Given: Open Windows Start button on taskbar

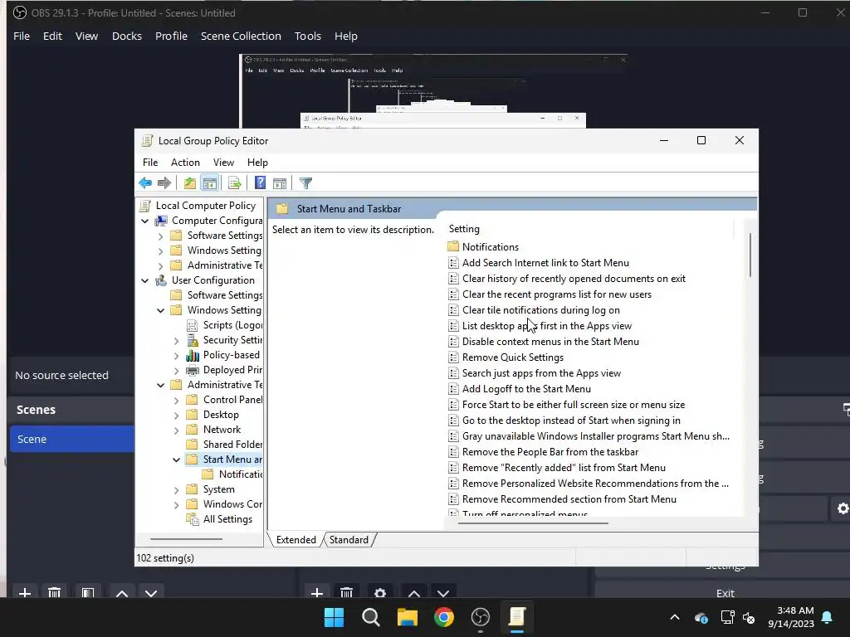Looking at the screenshot, I should tap(334, 617).
